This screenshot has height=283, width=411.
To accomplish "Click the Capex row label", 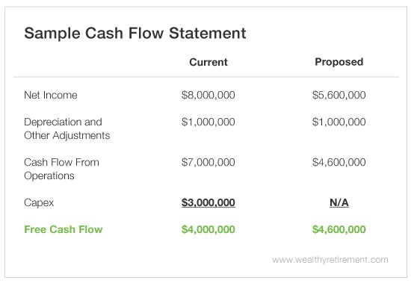I will click(x=39, y=203).
